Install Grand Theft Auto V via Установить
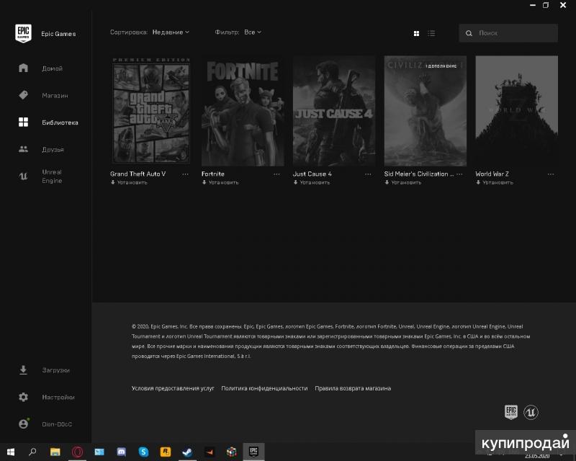The width and height of the screenshot is (576, 461). click(129, 182)
